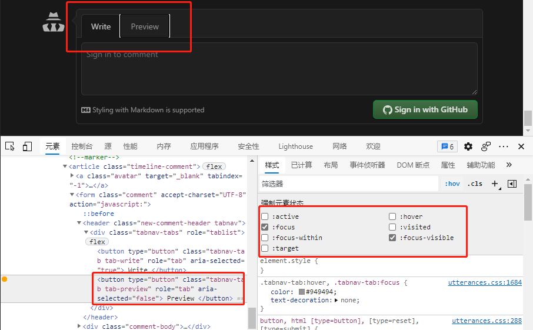Screen dimensions: 533x330
Task: Click the Preview comment tab
Action: tap(145, 26)
